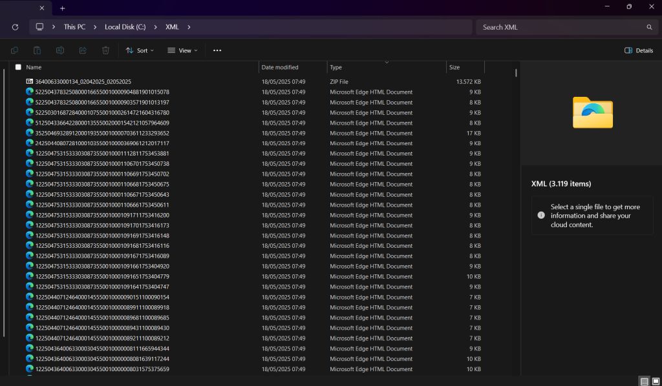662x386 pixels.
Task: Open the Sort dropdown
Action: (140, 50)
